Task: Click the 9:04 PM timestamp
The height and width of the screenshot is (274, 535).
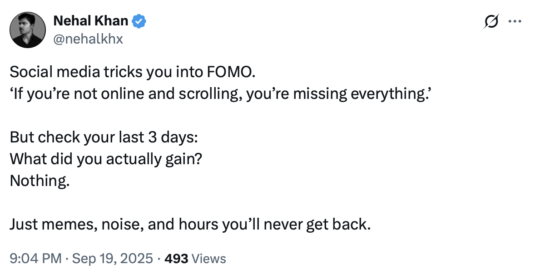Action: click(x=35, y=259)
